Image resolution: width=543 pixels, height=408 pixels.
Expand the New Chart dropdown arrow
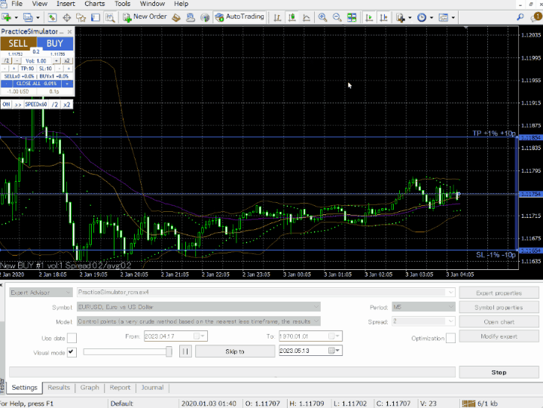click(x=16, y=17)
